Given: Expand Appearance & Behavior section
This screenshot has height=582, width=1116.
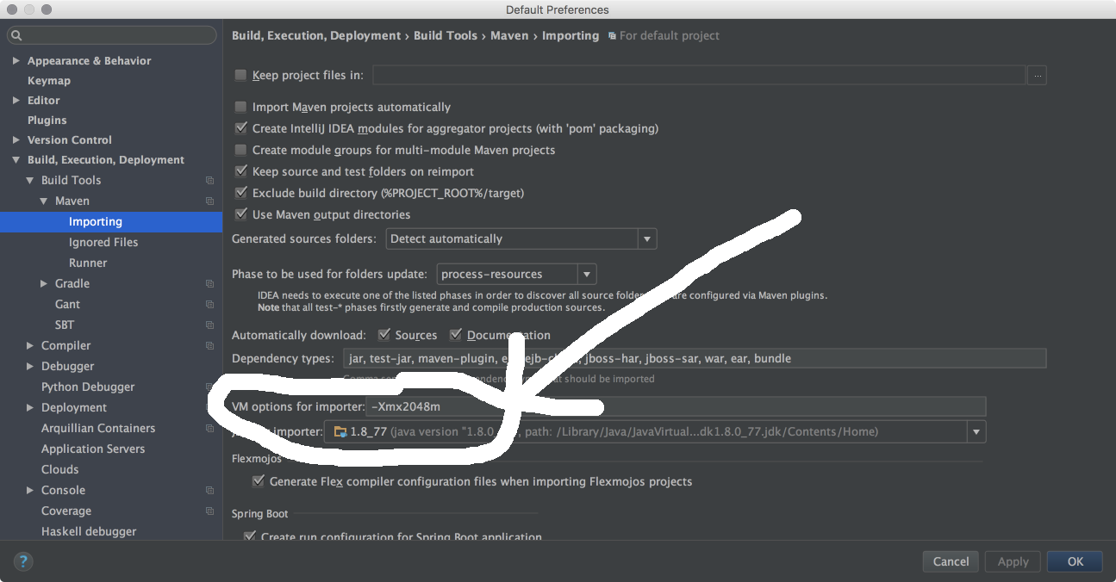Looking at the screenshot, I should click(x=16, y=61).
